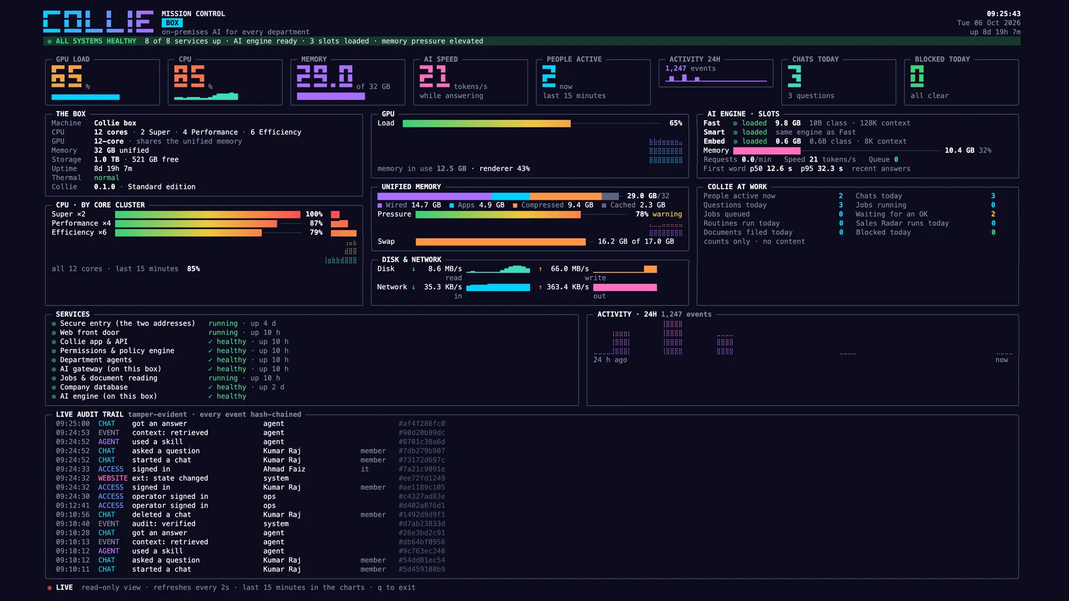Click the purple histogram in the Activity 24H panel
The height and width of the screenshot is (601, 1069).
click(x=802, y=337)
